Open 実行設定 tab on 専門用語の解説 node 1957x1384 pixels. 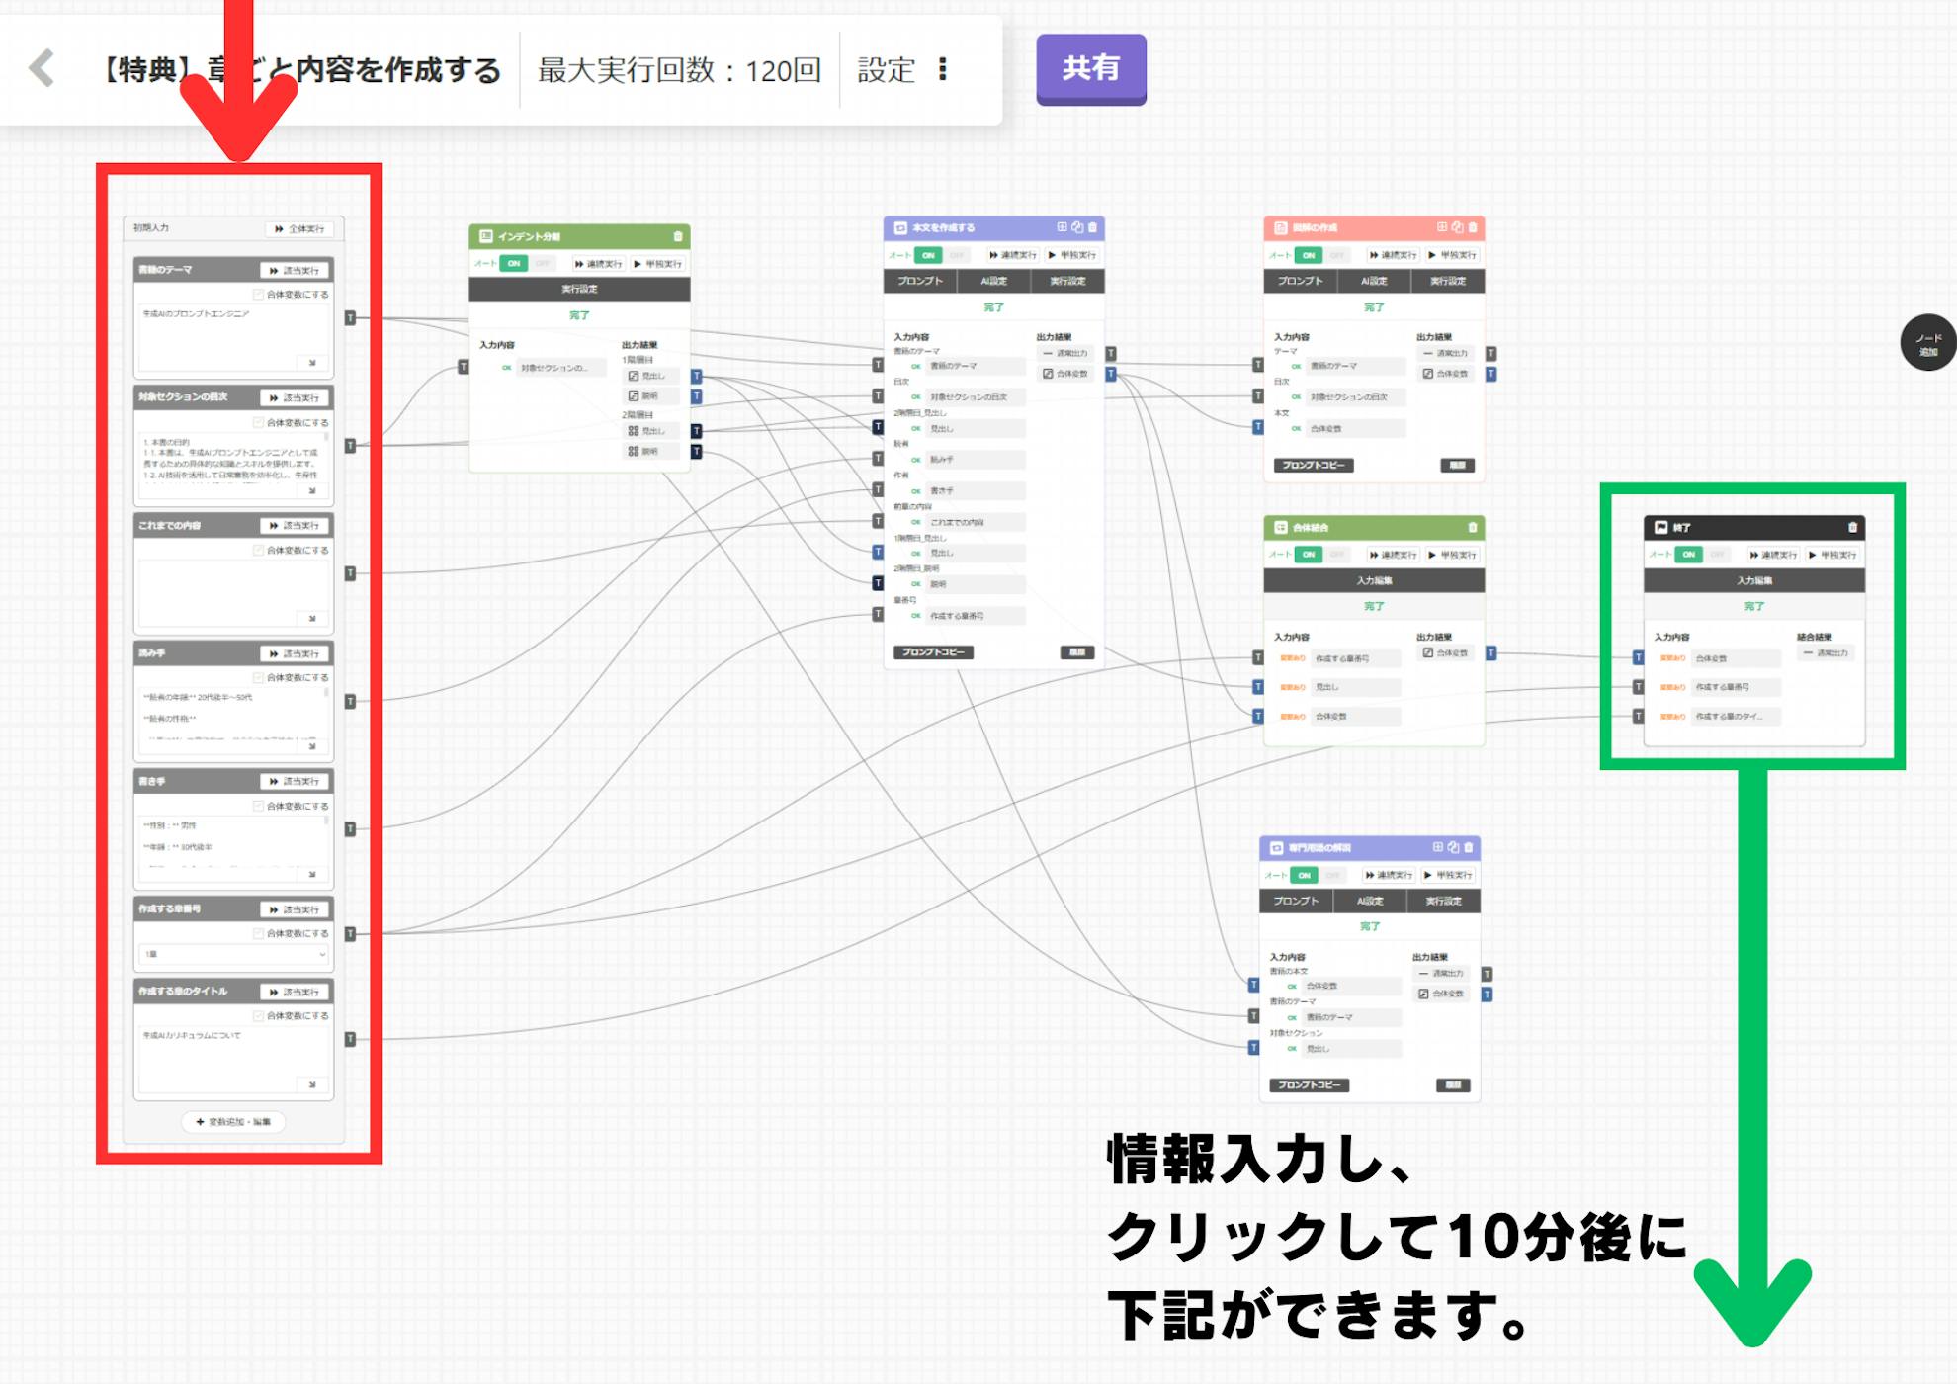(x=1443, y=901)
